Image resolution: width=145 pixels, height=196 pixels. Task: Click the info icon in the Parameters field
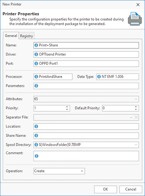(x=36, y=86)
